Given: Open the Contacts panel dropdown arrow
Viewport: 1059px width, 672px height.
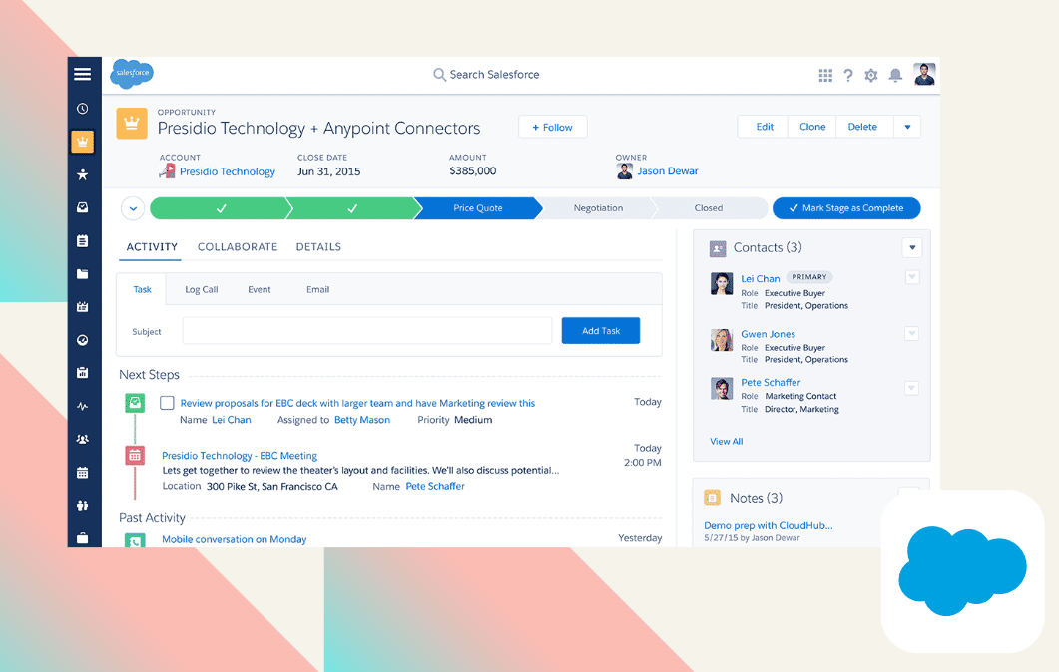Looking at the screenshot, I should [x=911, y=247].
